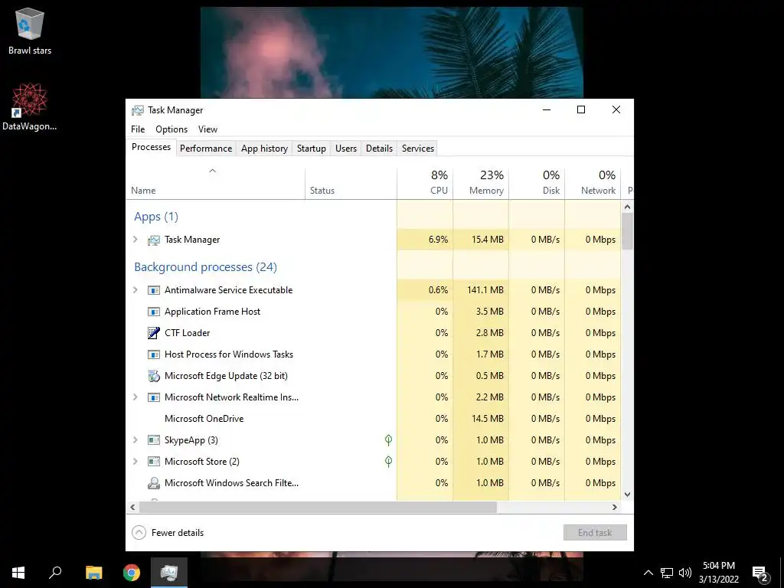Viewport: 784px width, 588px height.
Task: Expand the Task Manager app row
Action: [135, 240]
